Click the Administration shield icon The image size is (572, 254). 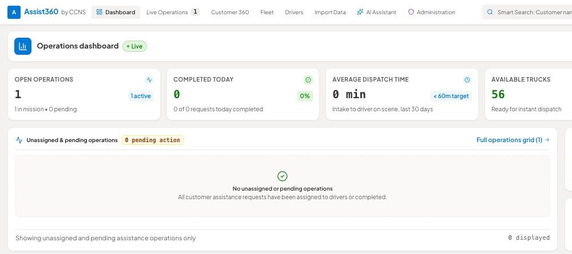tap(411, 12)
